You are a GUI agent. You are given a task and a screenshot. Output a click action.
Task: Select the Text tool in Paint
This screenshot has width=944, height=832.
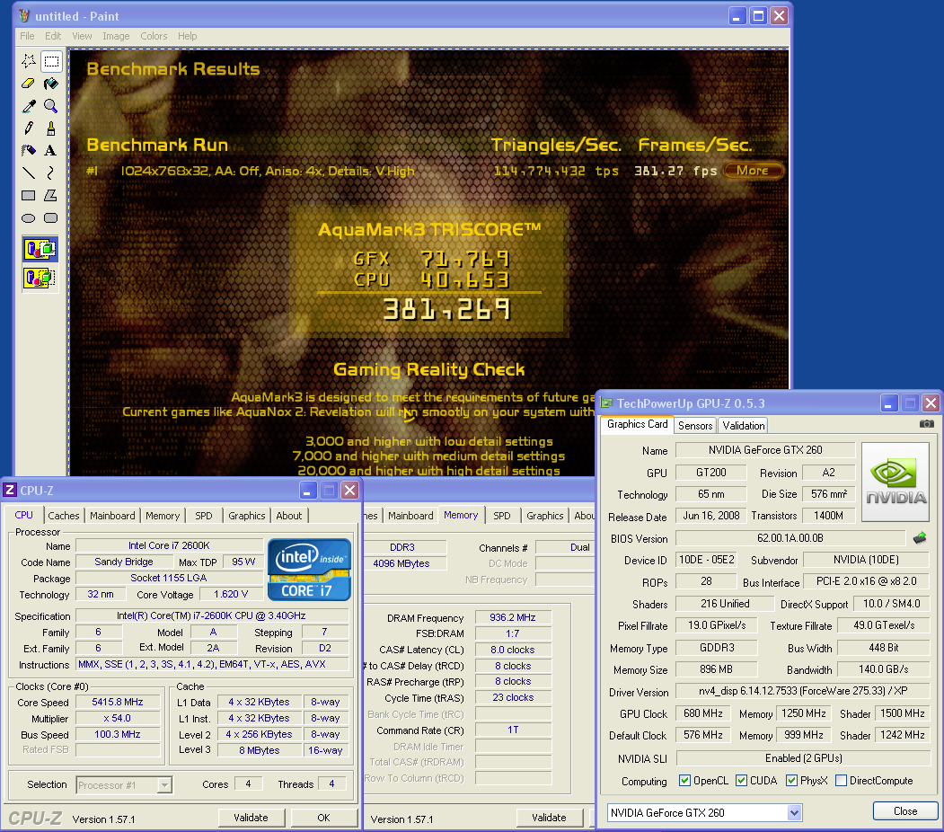[51, 151]
